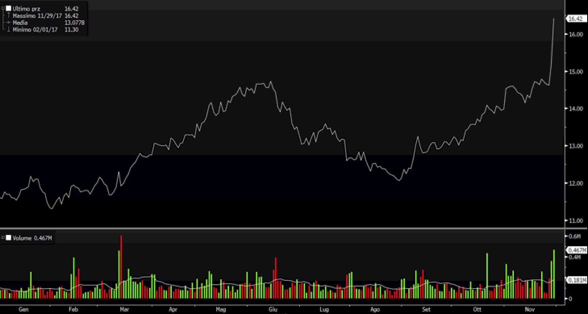Click the 14.00 price axis label

click(x=576, y=109)
